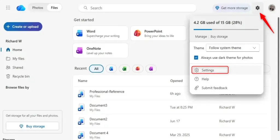Viewport: 280px width, 140px height.
Task: Filter recent files by PowerPoint icon
Action: 138,69
